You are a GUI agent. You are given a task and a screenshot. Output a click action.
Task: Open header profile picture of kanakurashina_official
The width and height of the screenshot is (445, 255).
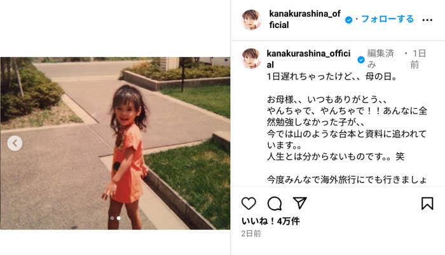pos(251,20)
